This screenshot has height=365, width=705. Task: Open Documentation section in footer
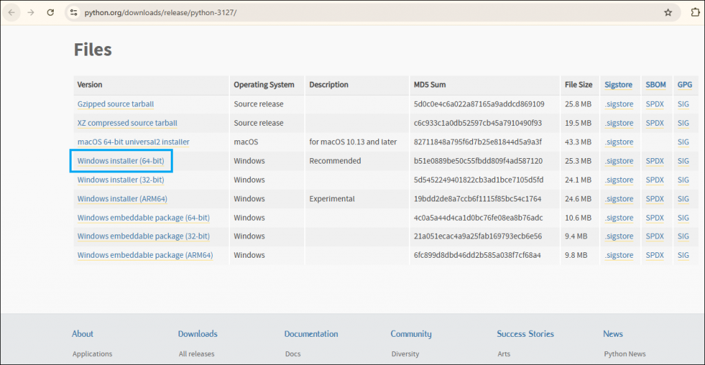pos(311,334)
